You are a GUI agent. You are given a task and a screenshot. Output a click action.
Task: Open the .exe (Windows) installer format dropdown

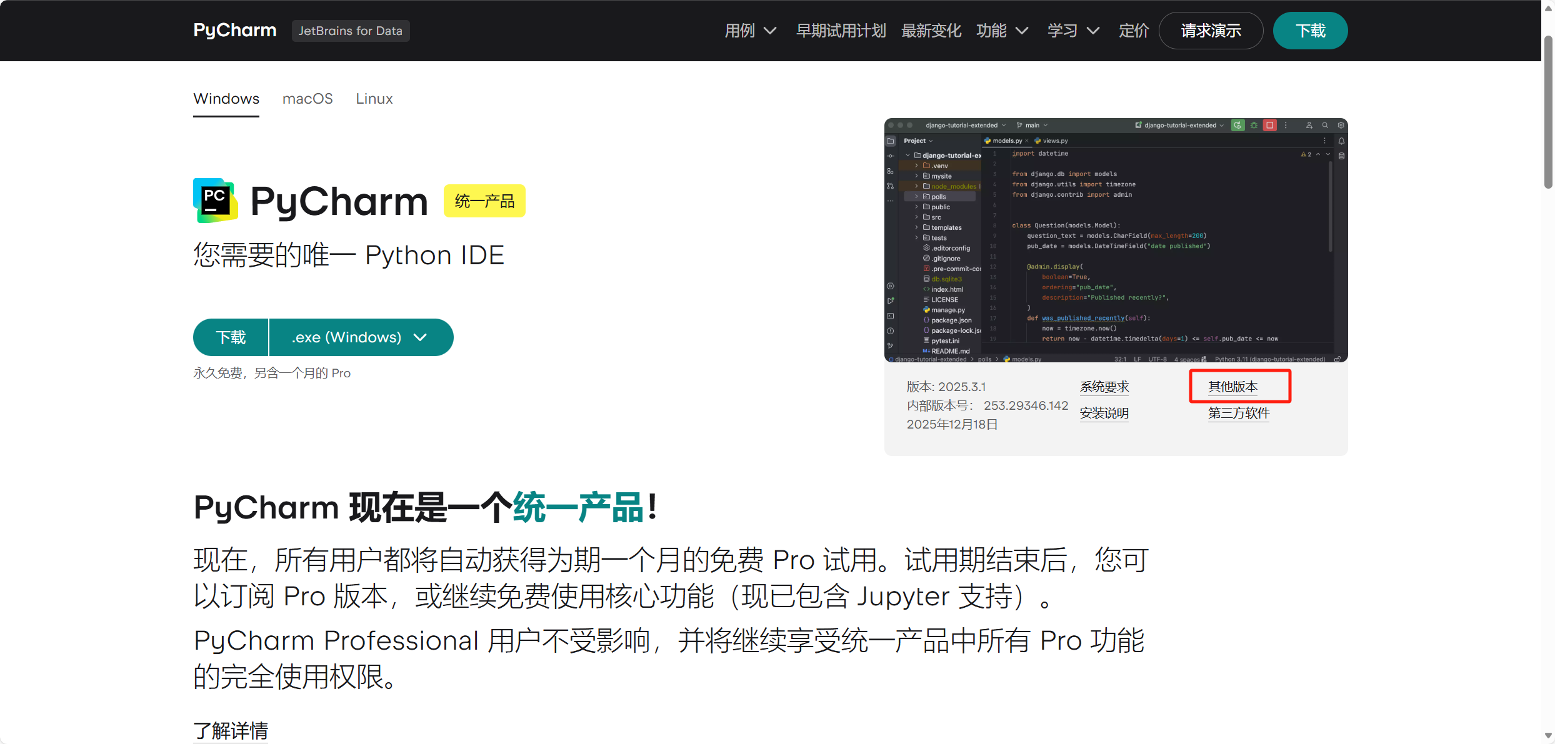361,337
